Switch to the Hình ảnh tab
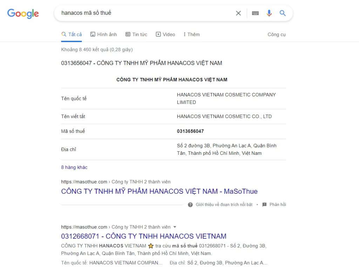This screenshot has width=359, height=271. click(x=103, y=34)
